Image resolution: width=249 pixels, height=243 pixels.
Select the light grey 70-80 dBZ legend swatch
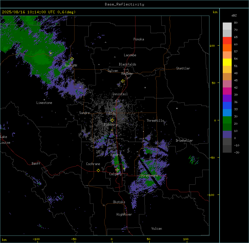pyautogui.click(x=227, y=26)
